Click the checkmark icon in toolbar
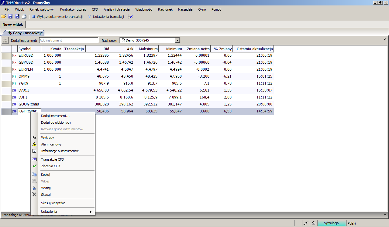389x227 pixels. pyautogui.click(x=131, y=17)
